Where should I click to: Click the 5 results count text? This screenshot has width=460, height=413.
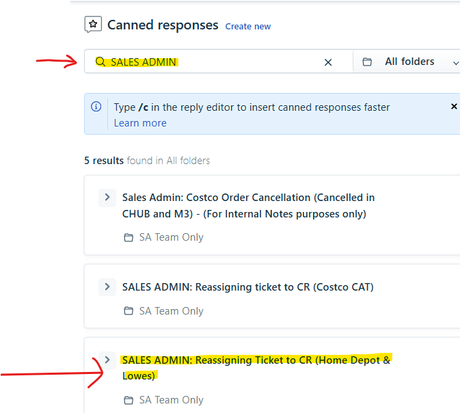point(104,161)
